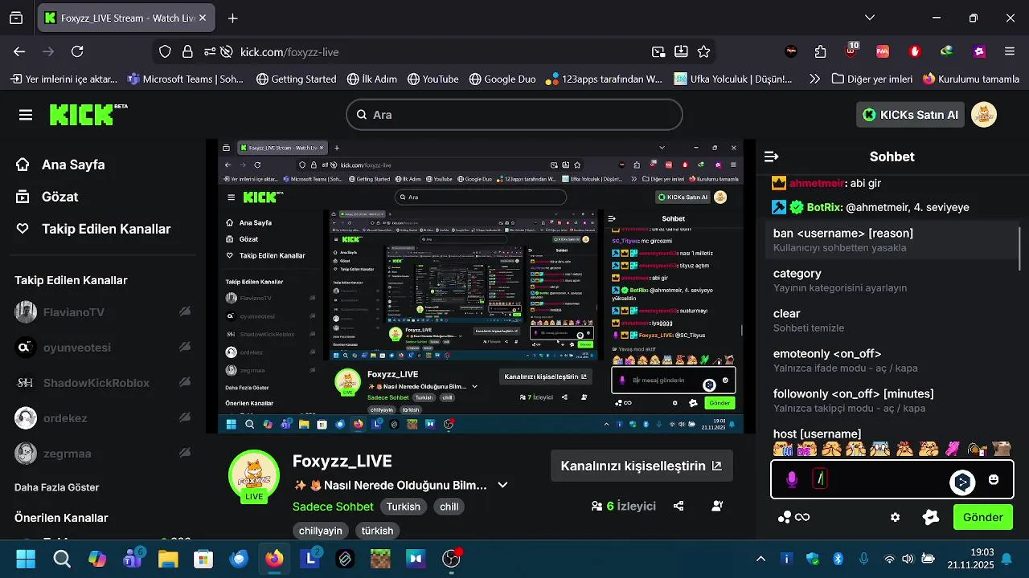Show more bookmarks via double chevron

(814, 79)
